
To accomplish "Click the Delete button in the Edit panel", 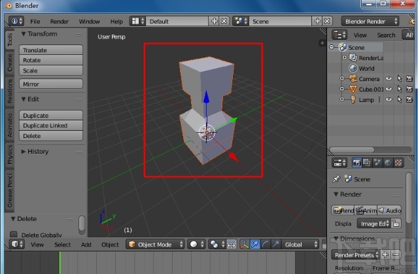I will pos(51,135).
